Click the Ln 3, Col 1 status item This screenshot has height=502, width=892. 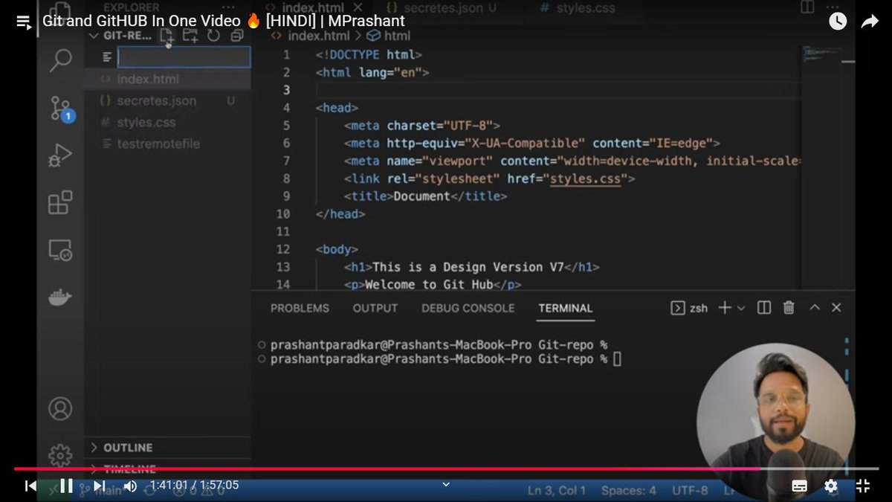pyautogui.click(x=557, y=490)
